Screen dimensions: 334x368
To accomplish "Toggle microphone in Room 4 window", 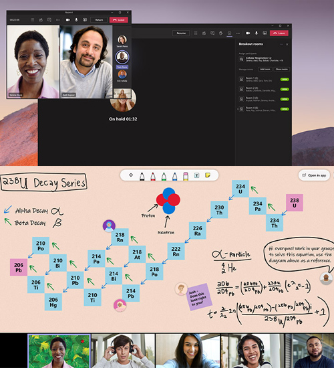I will [76, 20].
